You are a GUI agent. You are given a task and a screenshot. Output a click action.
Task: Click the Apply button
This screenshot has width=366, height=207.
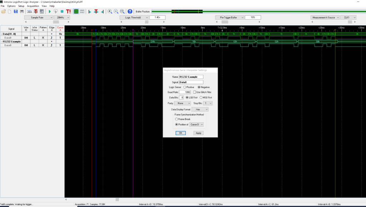198,133
